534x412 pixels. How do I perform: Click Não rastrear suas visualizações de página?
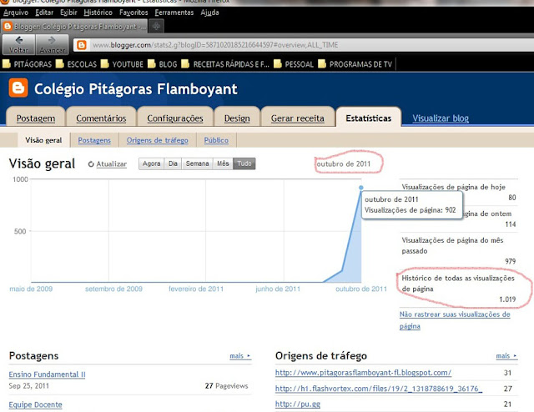click(455, 320)
